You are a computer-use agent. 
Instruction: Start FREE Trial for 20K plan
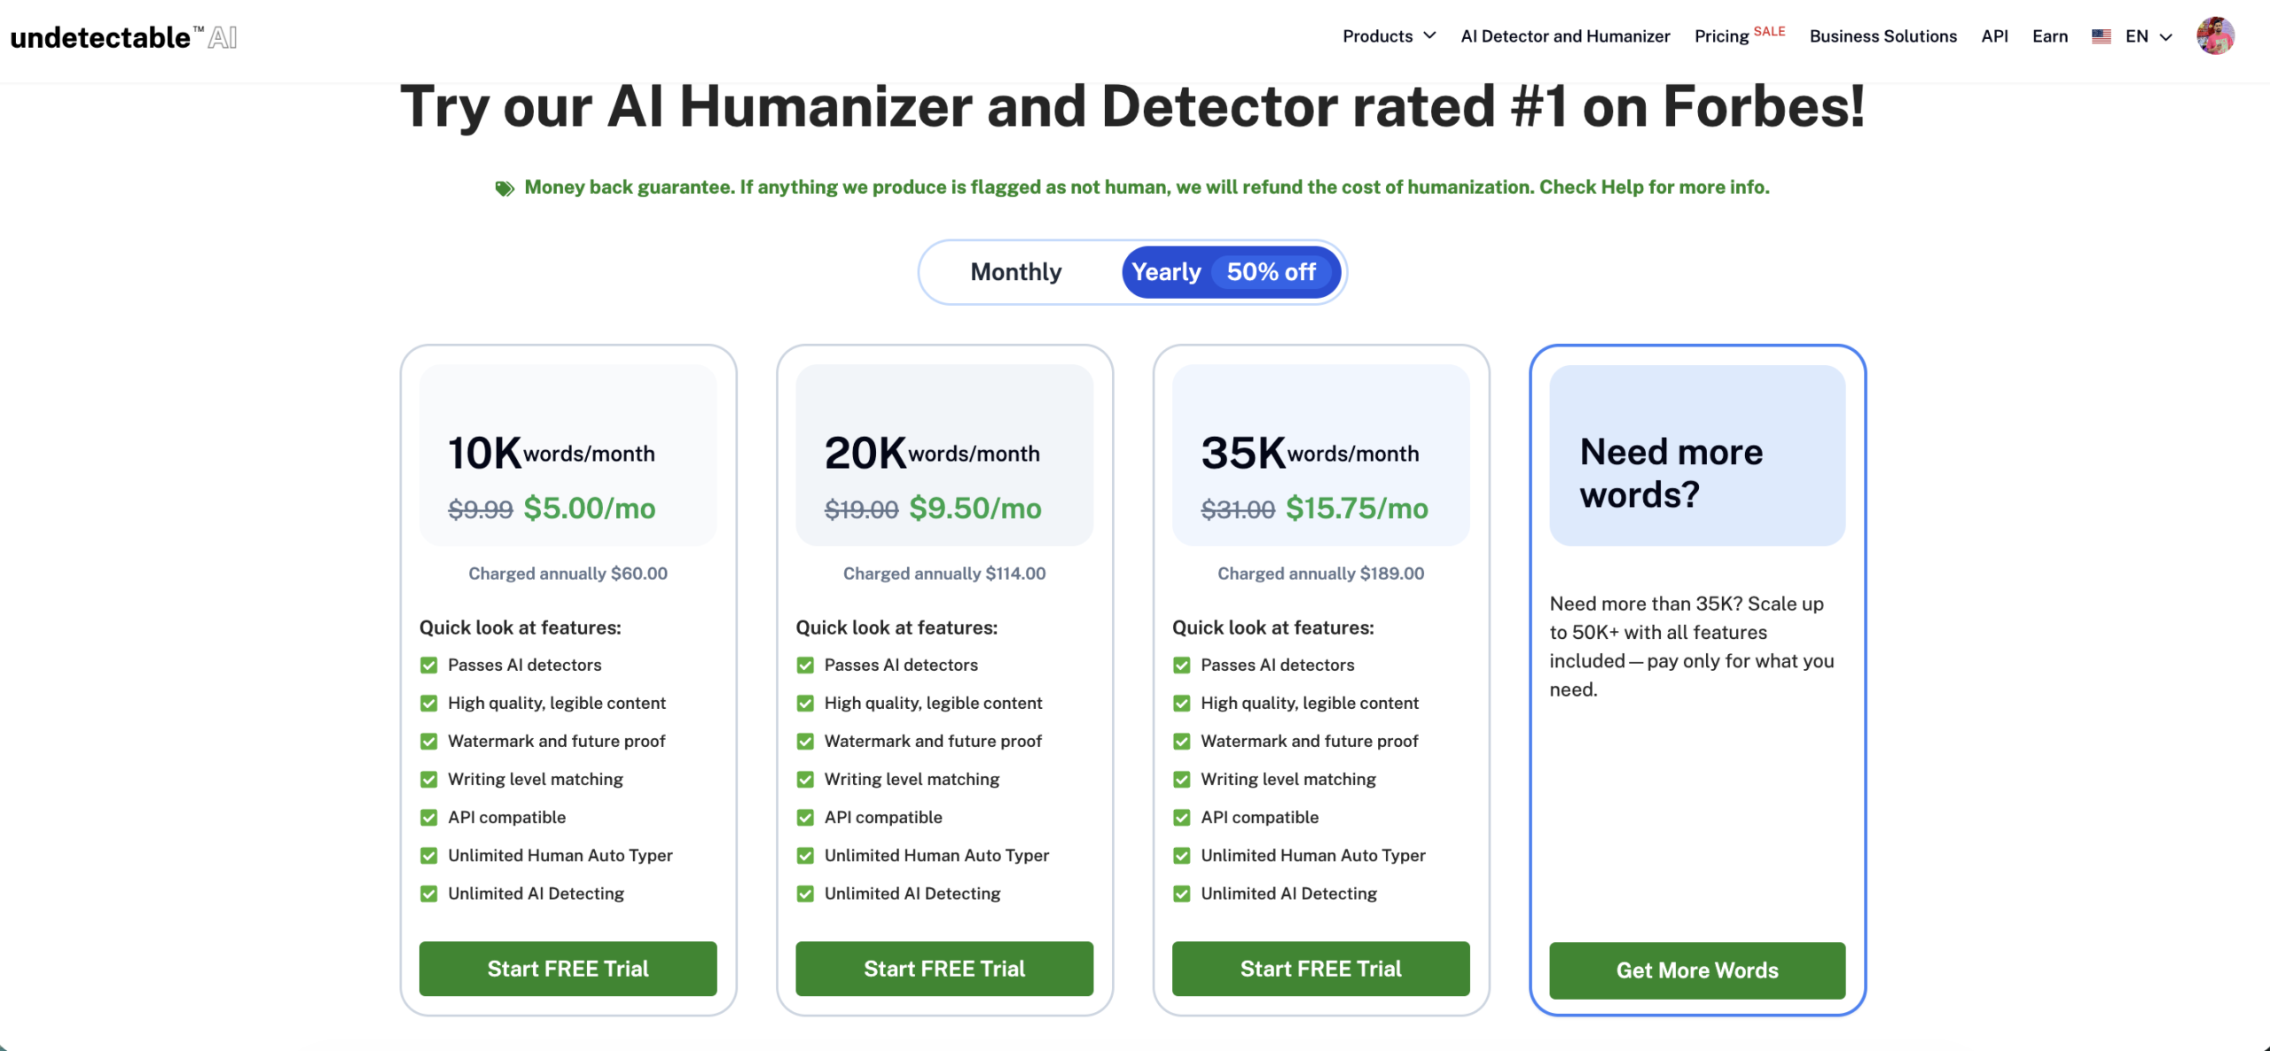[944, 969]
